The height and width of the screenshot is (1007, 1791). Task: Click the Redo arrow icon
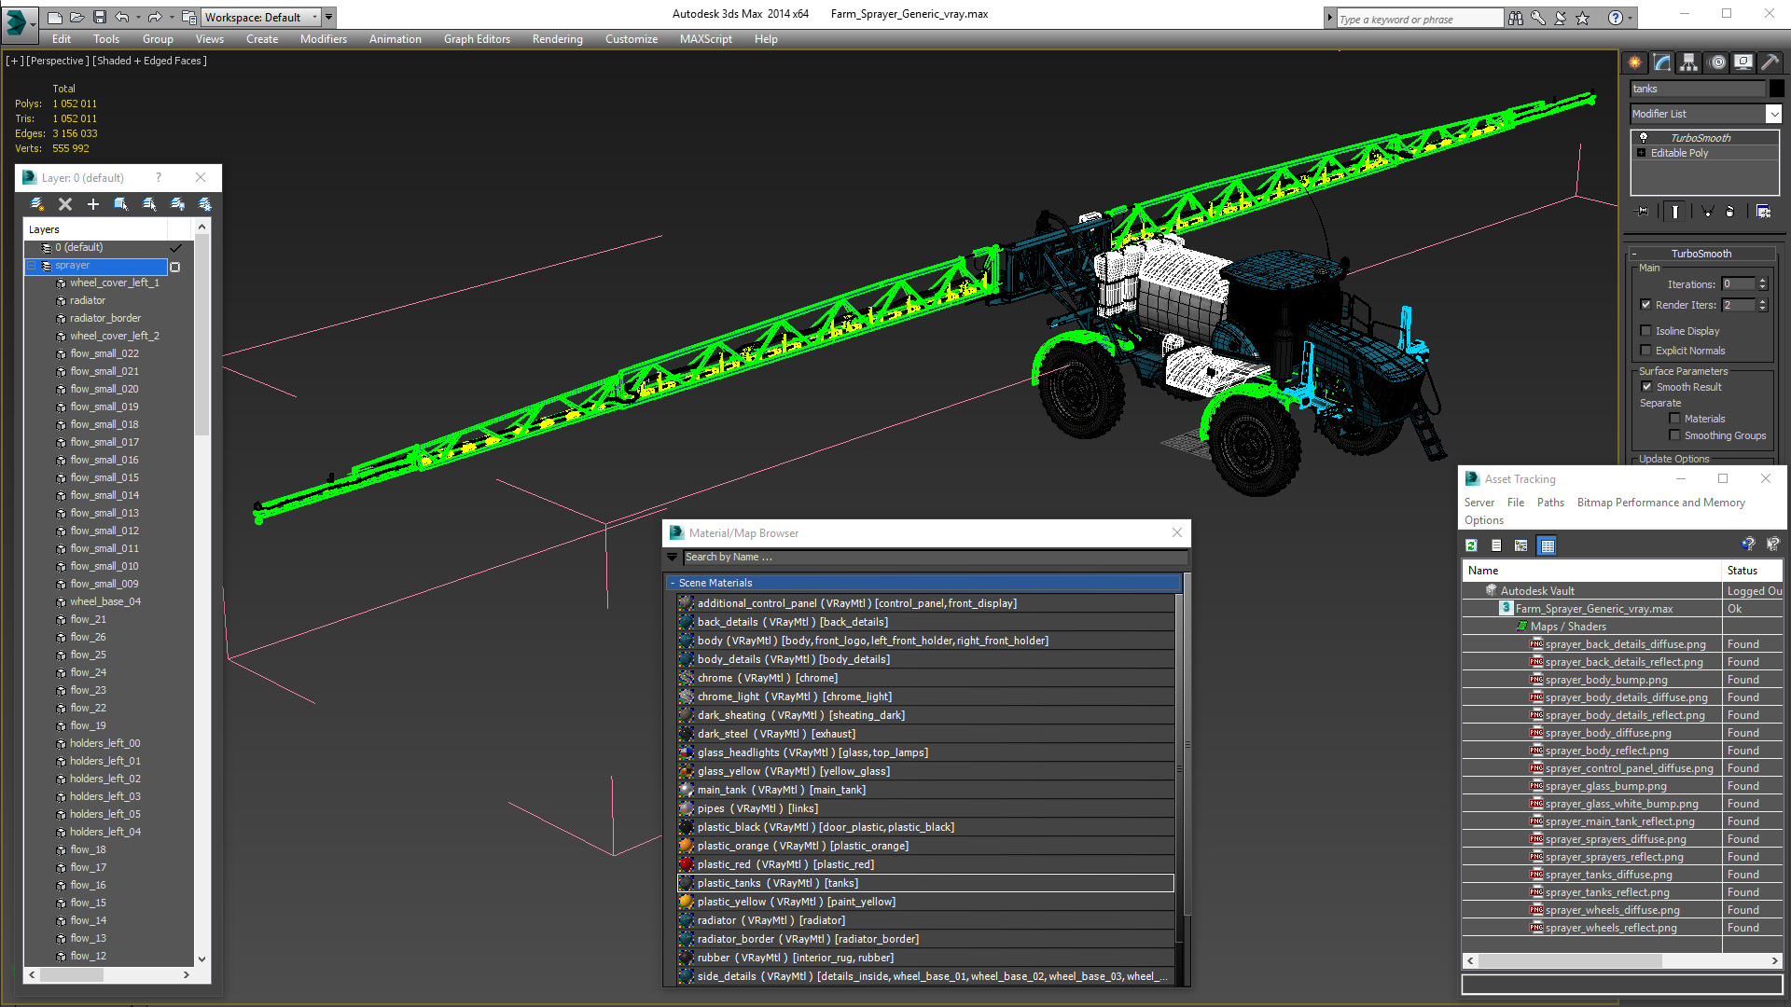click(x=155, y=17)
